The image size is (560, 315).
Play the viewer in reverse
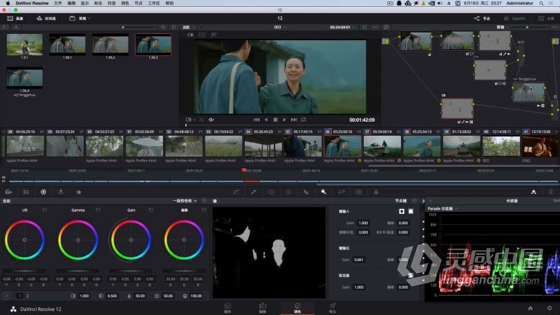266,120
